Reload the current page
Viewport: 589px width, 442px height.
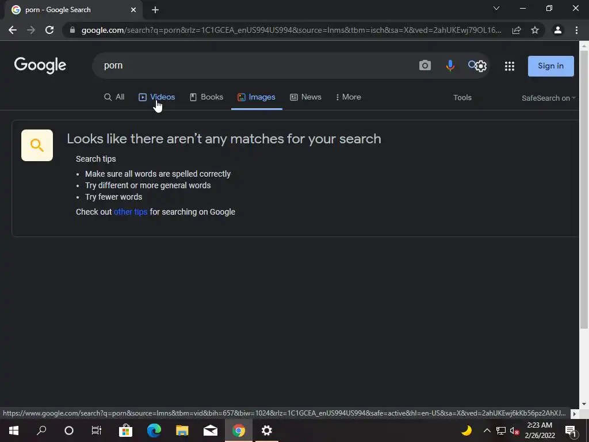point(49,30)
